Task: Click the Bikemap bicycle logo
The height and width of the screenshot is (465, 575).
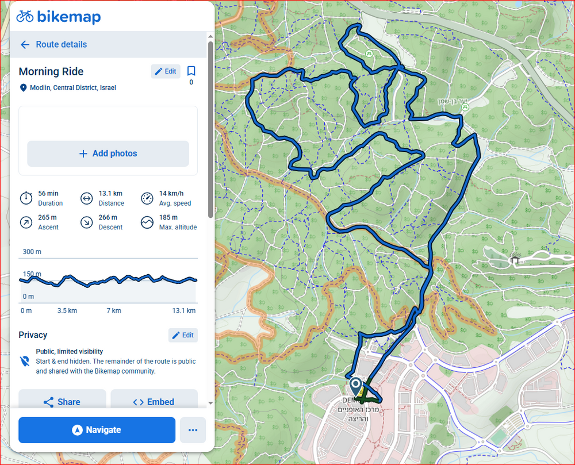Action: click(25, 16)
